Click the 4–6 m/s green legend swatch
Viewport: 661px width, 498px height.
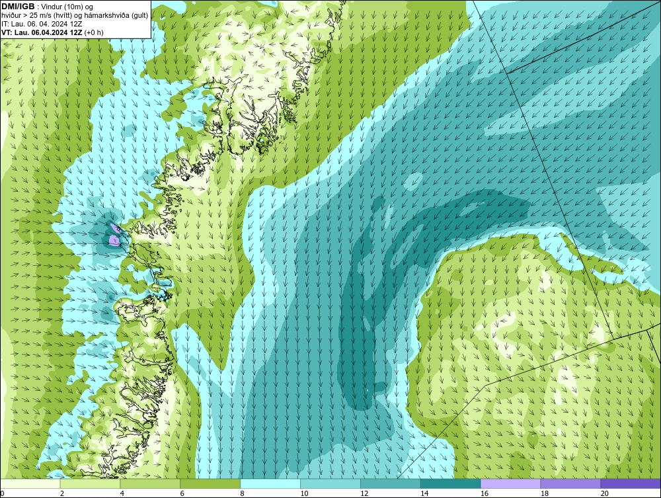pyautogui.click(x=150, y=483)
